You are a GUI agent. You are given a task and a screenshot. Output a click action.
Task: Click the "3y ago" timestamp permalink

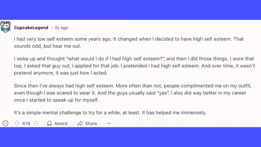point(61,28)
